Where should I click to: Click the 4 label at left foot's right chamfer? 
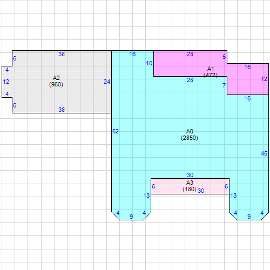click(x=144, y=213)
